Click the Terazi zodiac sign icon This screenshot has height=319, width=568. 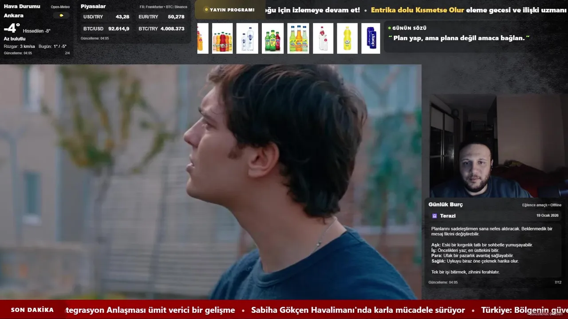tap(434, 216)
